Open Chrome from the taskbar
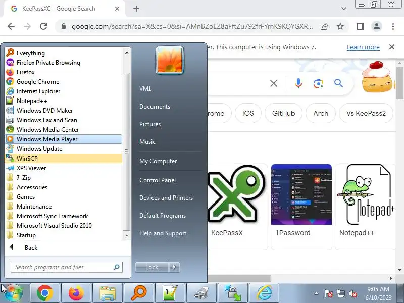 [45, 293]
